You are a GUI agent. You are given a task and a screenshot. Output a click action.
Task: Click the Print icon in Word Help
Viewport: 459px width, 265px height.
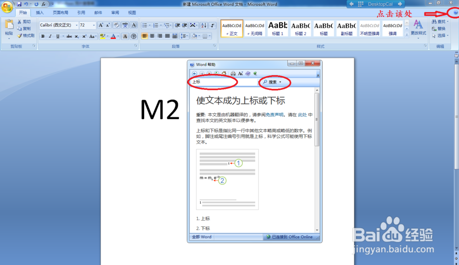click(233, 72)
